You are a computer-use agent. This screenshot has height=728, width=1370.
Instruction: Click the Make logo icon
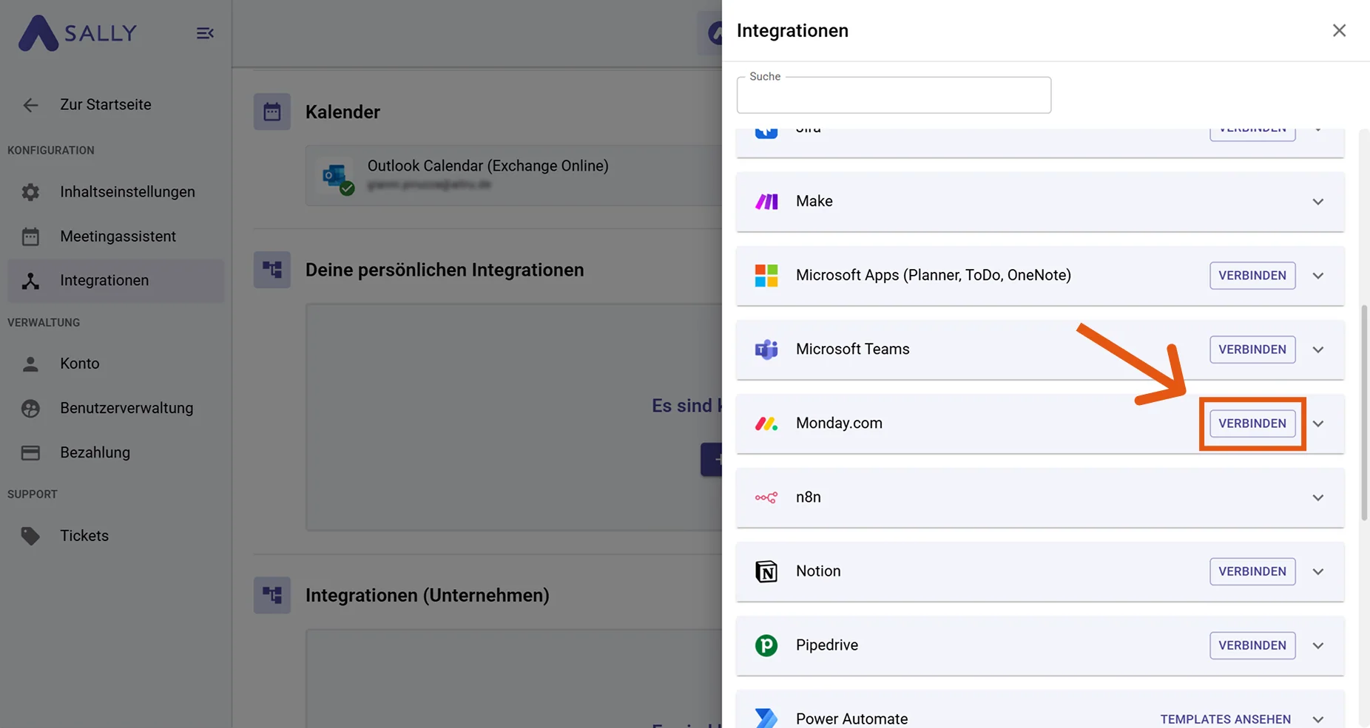point(766,202)
